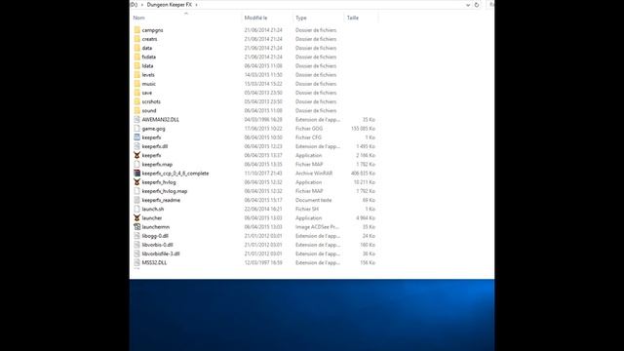Click the ldata folder icon
The height and width of the screenshot is (351, 624).
[x=136, y=65]
